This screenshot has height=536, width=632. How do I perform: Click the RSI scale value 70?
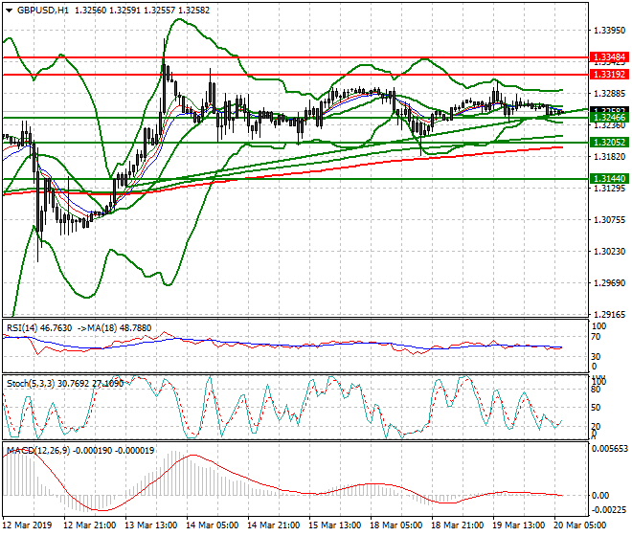(596, 337)
